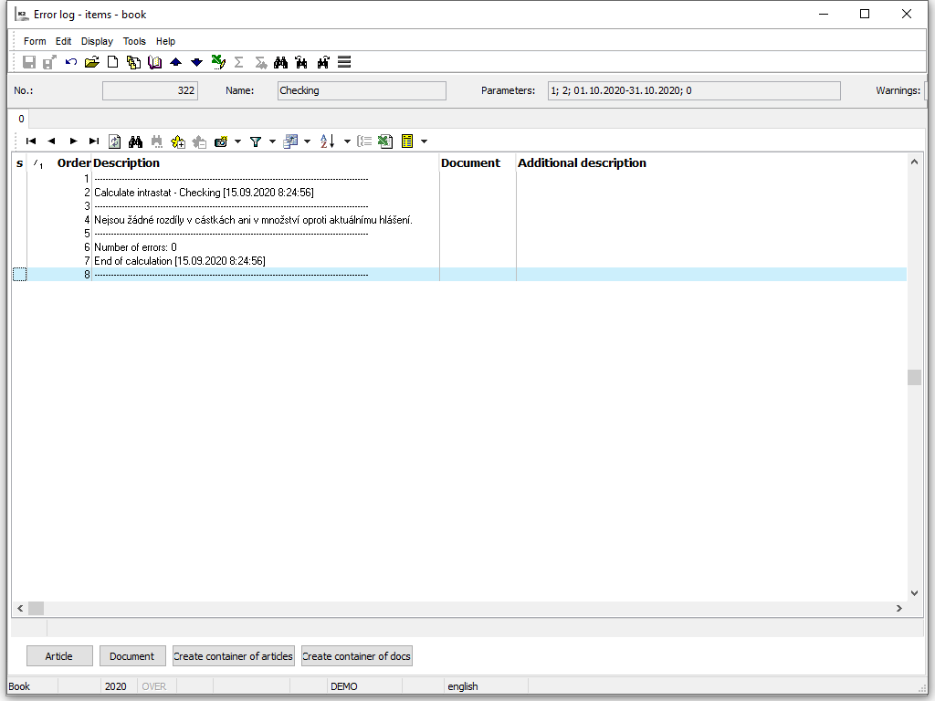Select the tab labeled 0
Image resolution: width=935 pixels, height=701 pixels.
click(x=21, y=119)
